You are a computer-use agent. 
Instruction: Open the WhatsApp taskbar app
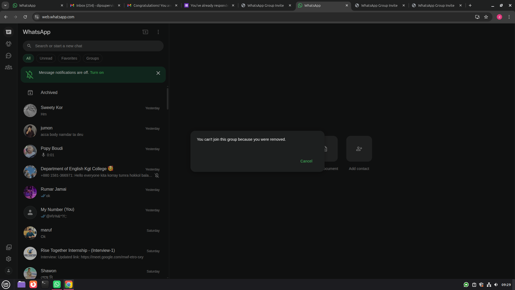tap(57, 284)
